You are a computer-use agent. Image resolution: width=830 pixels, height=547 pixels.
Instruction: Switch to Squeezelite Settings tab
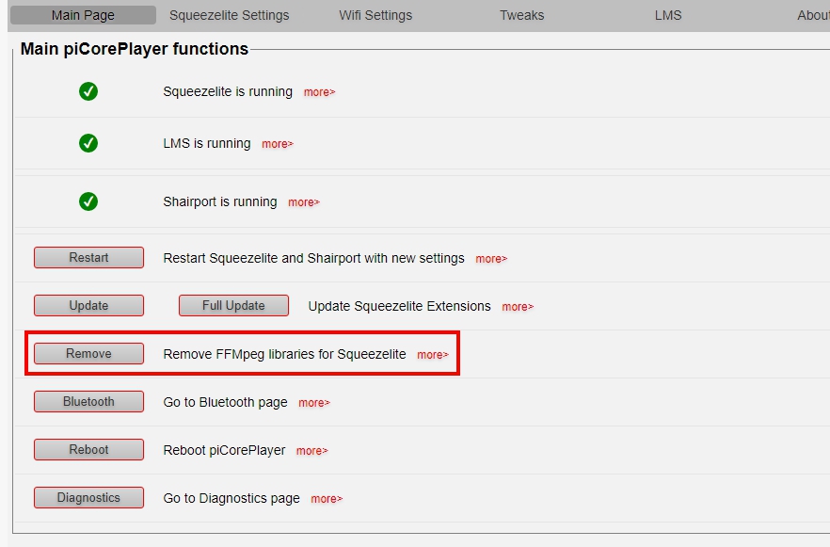[230, 15]
